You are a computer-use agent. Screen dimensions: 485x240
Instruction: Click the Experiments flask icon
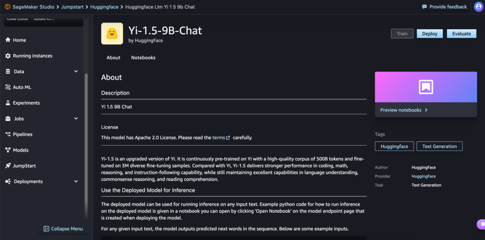[8, 103]
